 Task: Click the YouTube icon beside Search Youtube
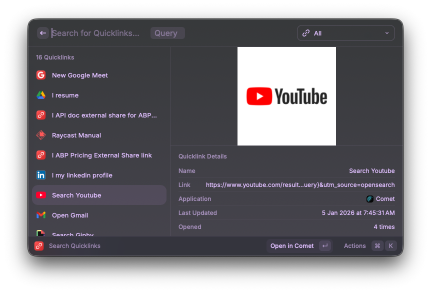coord(41,195)
